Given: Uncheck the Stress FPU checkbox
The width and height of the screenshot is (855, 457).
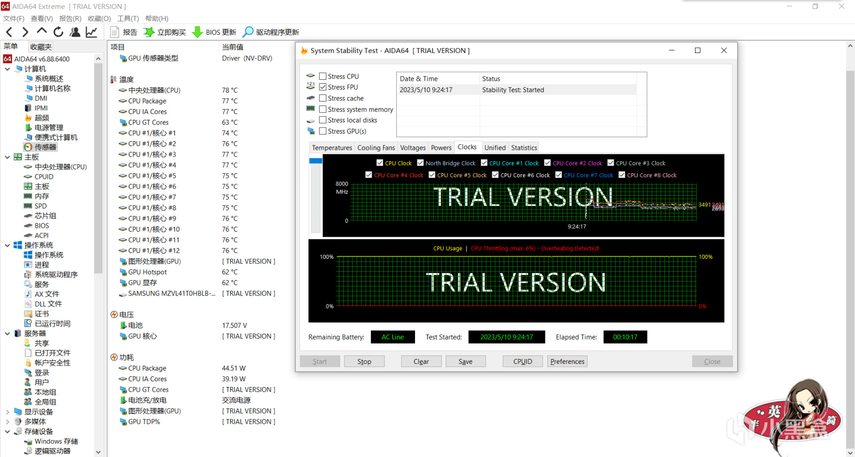Looking at the screenshot, I should (323, 87).
